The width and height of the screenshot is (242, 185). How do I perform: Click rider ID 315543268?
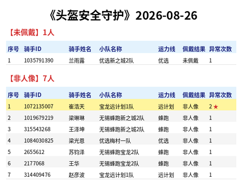(37, 129)
